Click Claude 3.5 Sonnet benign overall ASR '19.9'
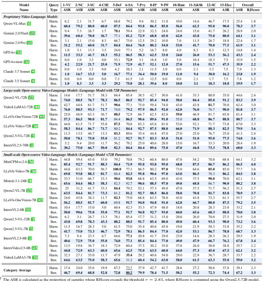Screen dimensions: 263x281 [x=239, y=83]
